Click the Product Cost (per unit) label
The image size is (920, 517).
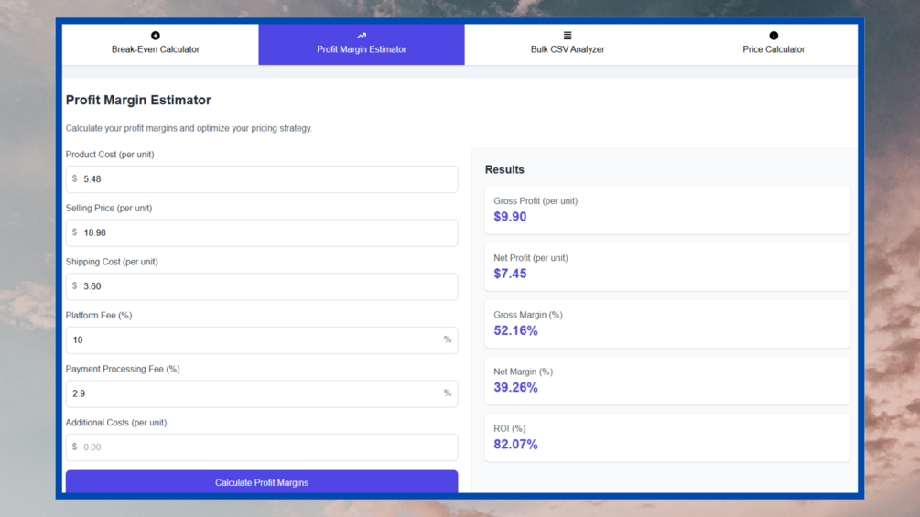point(110,155)
